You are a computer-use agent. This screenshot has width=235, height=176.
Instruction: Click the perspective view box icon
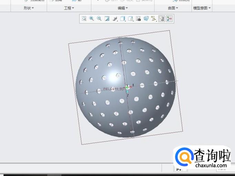(146, 19)
